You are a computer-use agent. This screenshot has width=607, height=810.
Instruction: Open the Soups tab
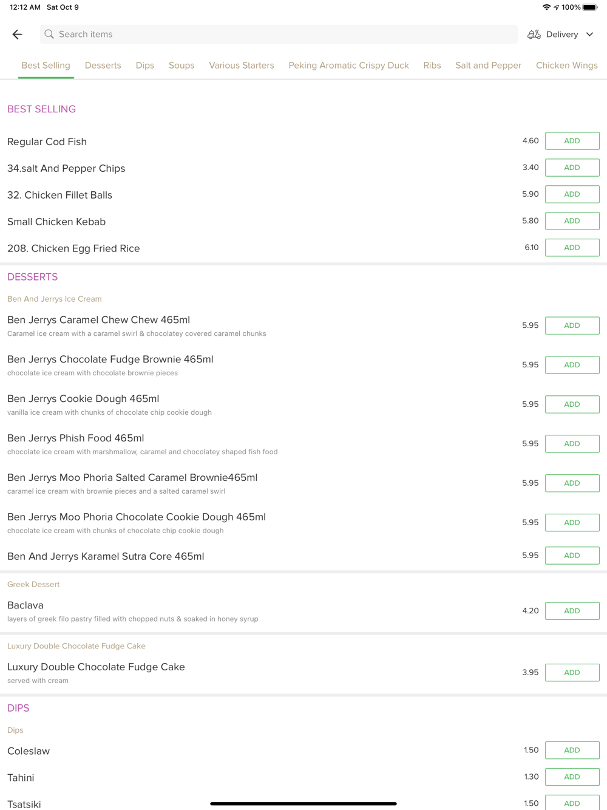point(181,66)
